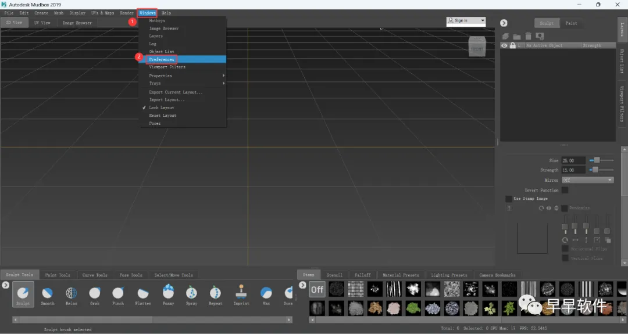Toggle the Horizontal Flips checkbox

[565, 249]
